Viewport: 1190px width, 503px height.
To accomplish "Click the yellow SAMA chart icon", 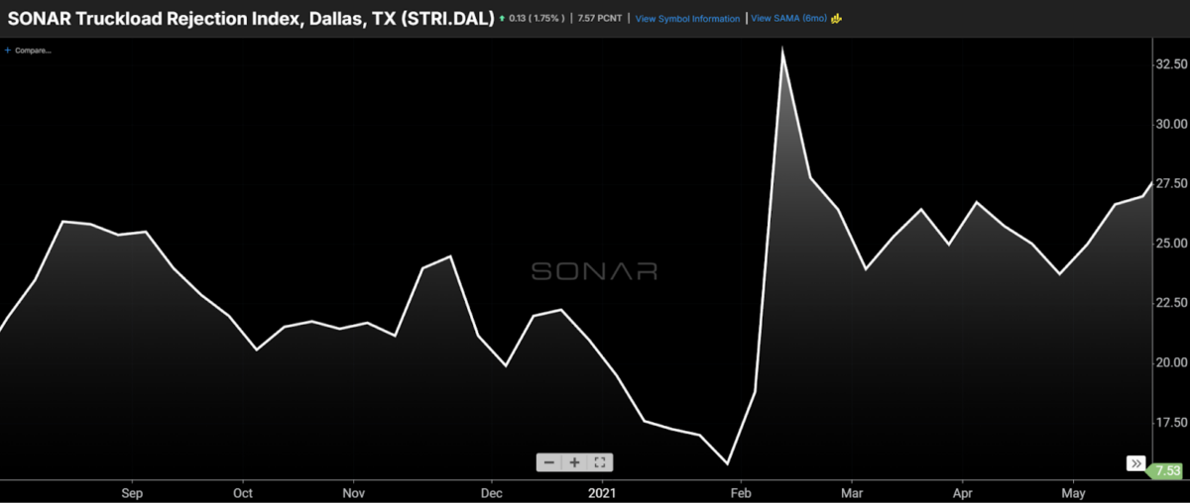I will pyautogui.click(x=836, y=18).
